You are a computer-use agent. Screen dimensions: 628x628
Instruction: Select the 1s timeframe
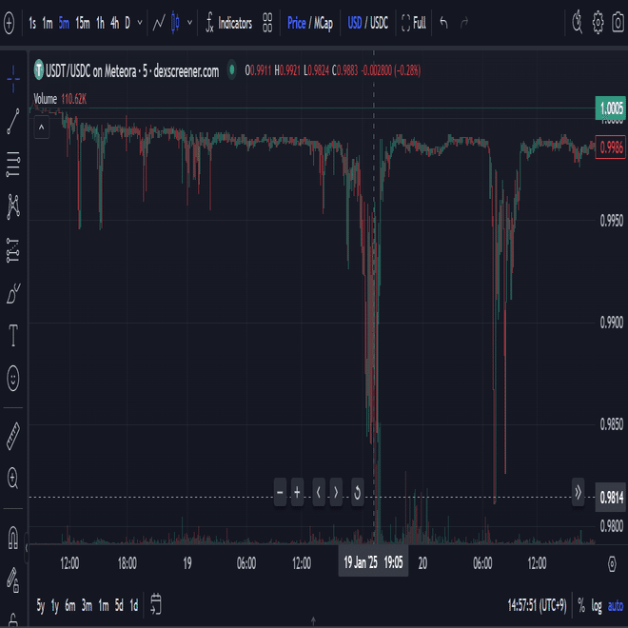32,23
